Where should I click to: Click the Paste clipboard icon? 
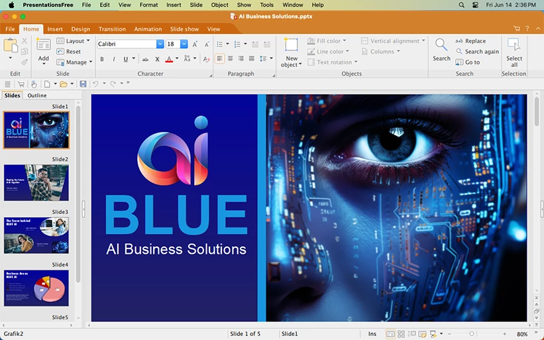pyautogui.click(x=11, y=45)
